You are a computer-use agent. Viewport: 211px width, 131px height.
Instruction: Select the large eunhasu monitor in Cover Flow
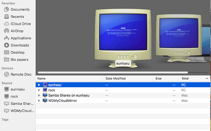tap(123, 38)
